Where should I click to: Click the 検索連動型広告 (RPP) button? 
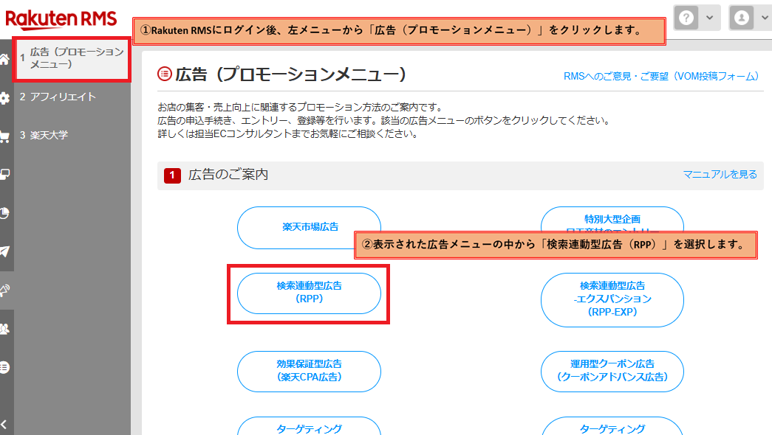coord(309,293)
